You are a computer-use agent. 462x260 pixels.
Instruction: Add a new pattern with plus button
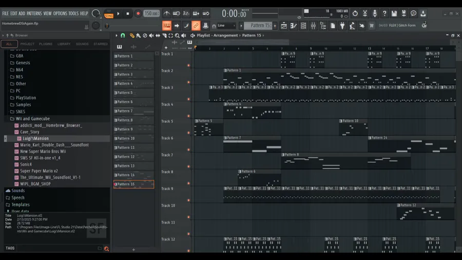275,26
